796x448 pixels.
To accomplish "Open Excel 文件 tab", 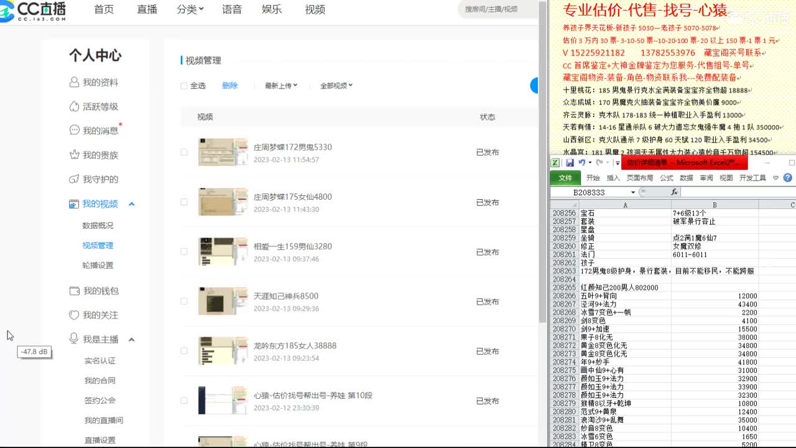I will (565, 178).
